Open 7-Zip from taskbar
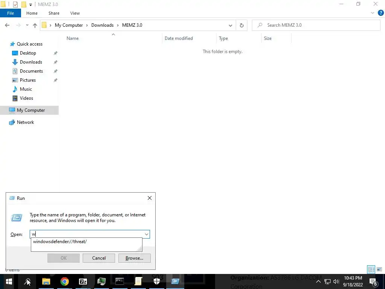Viewport: 385px width, 289px height. 83,281
